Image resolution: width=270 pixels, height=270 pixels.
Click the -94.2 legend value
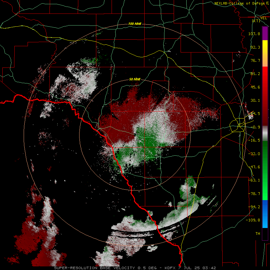254,207
